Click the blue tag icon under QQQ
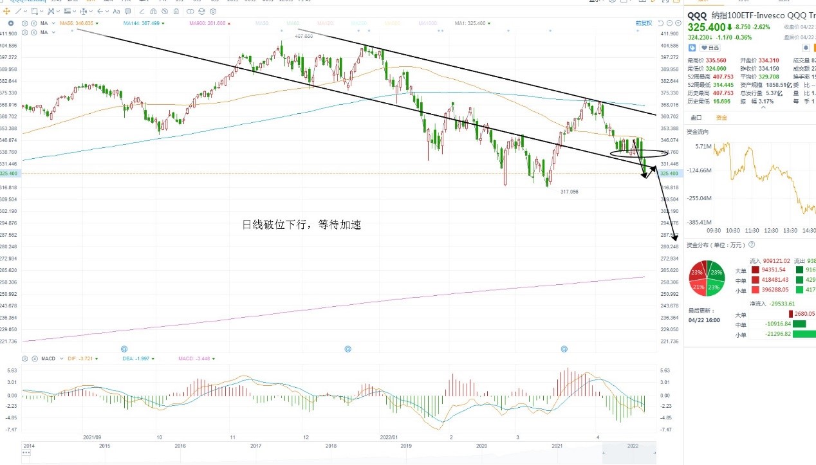This screenshot has width=816, height=465. coord(692,48)
